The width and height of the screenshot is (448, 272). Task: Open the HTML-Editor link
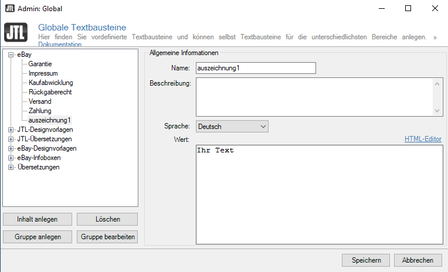coord(423,139)
